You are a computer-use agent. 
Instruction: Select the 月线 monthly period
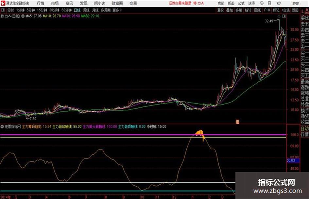tap(95, 10)
